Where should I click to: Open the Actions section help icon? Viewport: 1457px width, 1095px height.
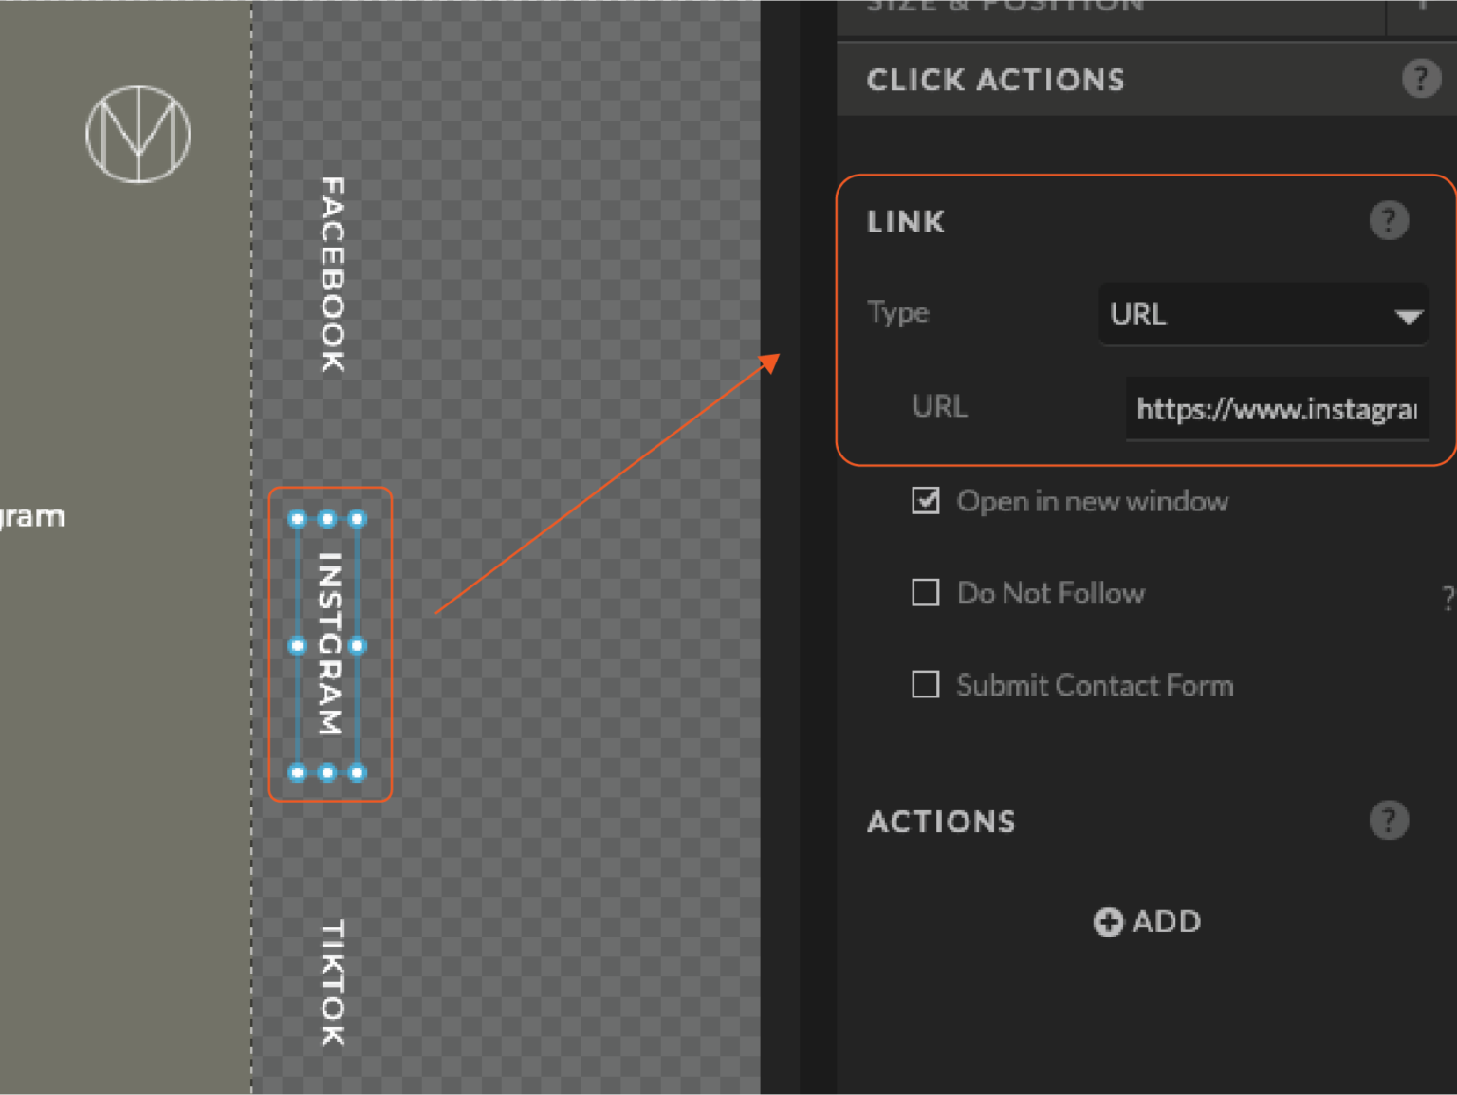click(x=1389, y=820)
